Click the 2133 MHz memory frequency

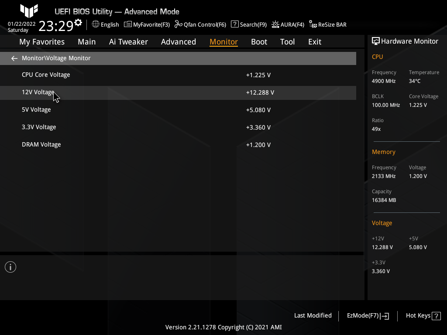pos(384,176)
